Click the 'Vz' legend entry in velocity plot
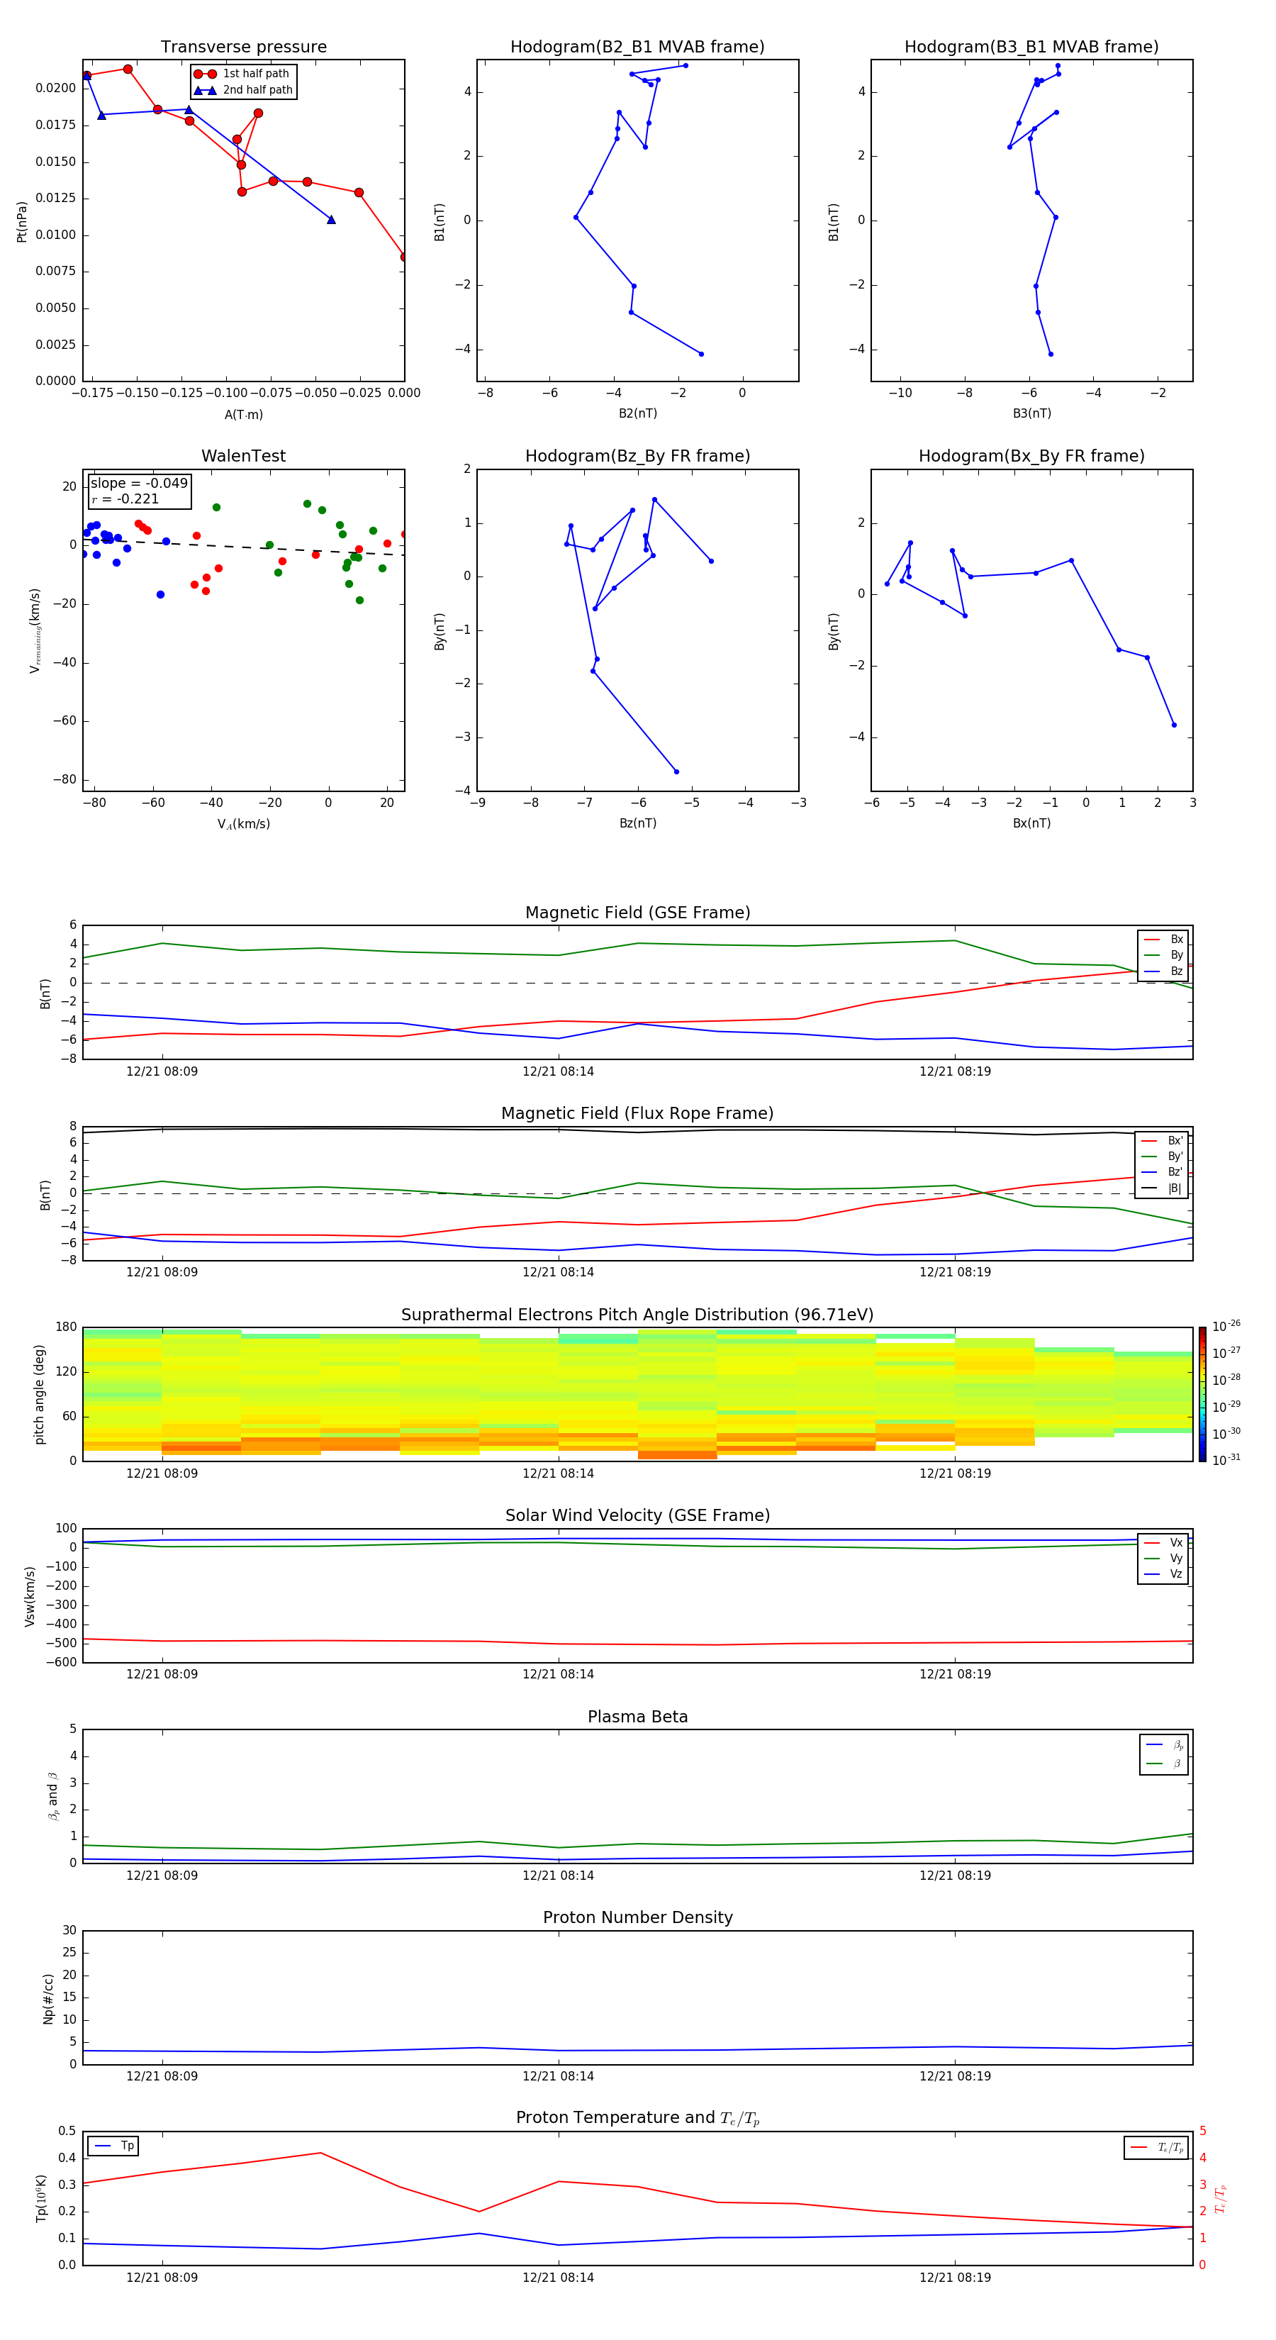 click(1163, 1574)
